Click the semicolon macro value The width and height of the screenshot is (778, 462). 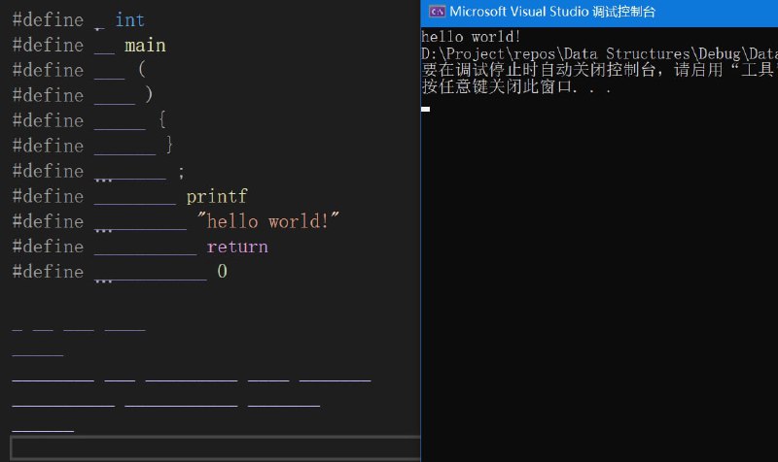[181, 172]
